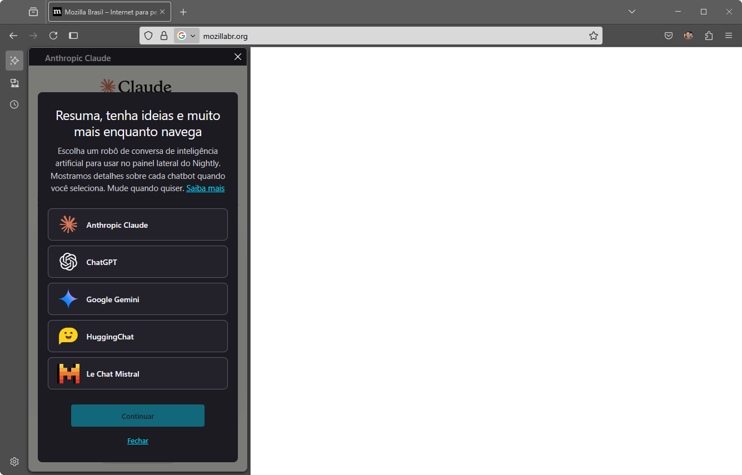Open a new tab with plus
742x475 pixels.
click(183, 12)
